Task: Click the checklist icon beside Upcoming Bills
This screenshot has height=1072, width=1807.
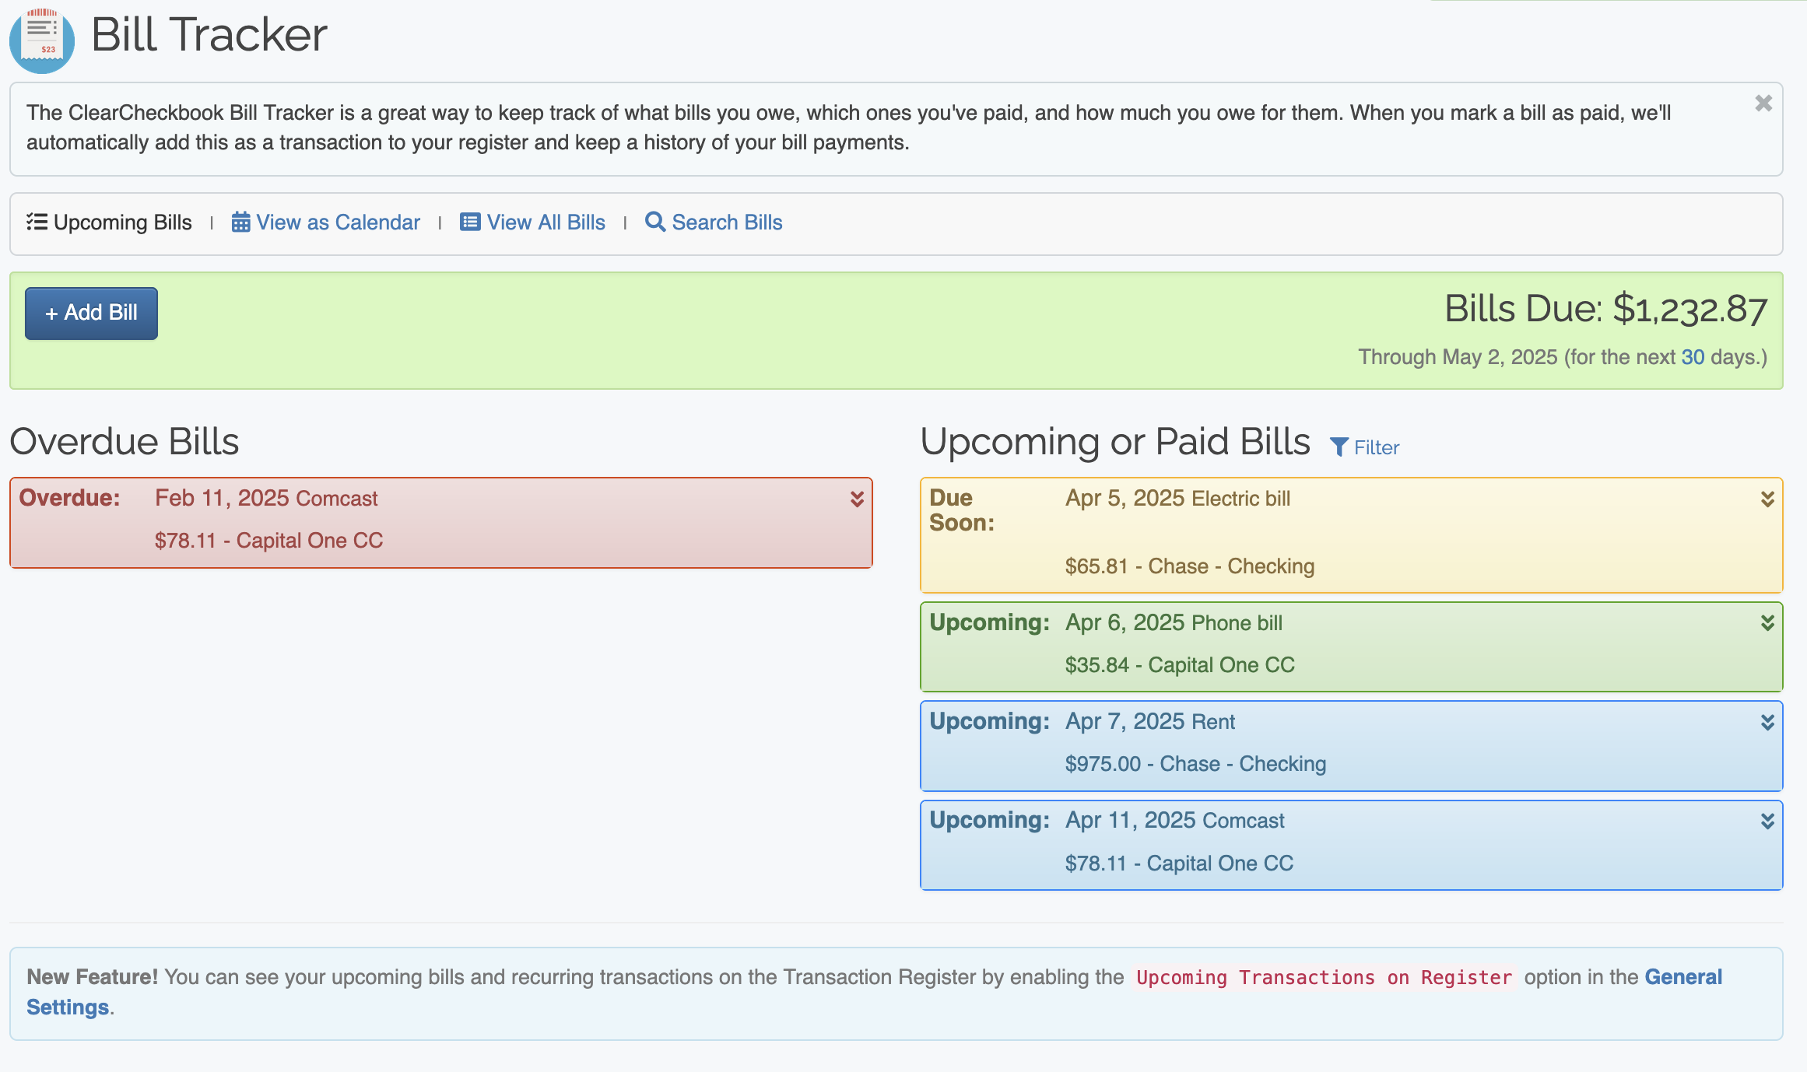Action: tap(37, 222)
